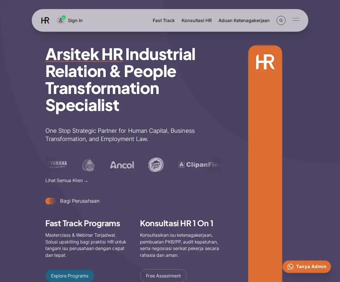
Task: Click the user avatar icon beside Sign In
Action: coord(61,20)
